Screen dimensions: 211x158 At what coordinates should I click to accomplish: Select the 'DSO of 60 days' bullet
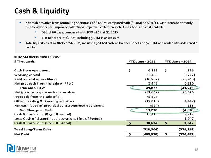pyautogui.click(x=80, y=32)
